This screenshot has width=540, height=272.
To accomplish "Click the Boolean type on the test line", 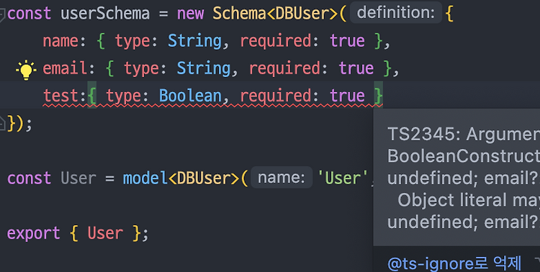I will coord(190,96).
